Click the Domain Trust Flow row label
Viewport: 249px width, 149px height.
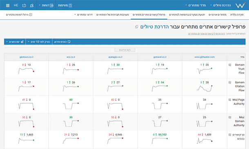coord(240,69)
